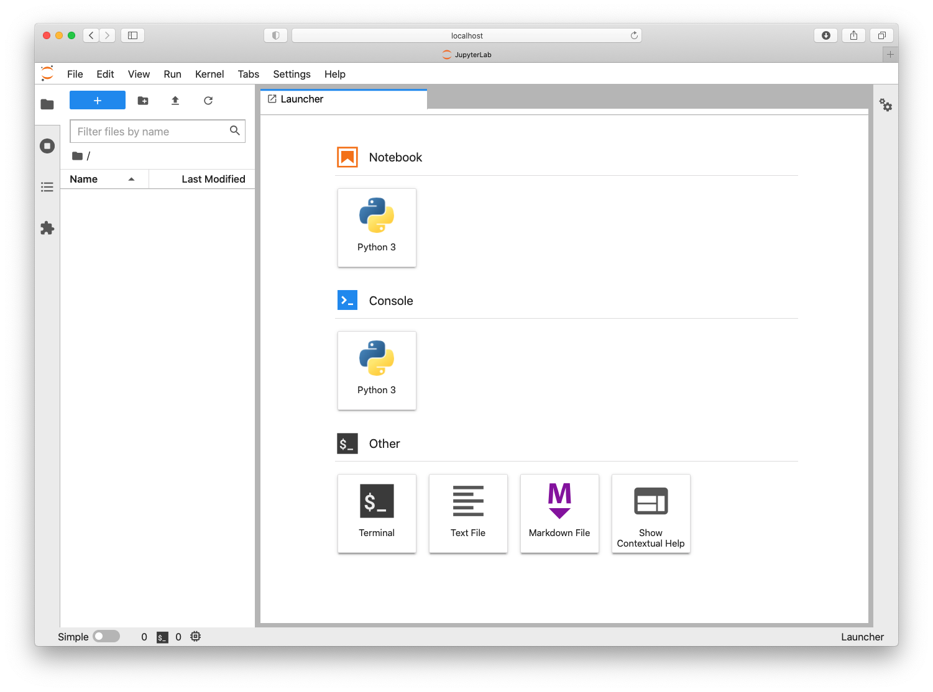Open Show Contextual Help from the launcher

pyautogui.click(x=650, y=514)
